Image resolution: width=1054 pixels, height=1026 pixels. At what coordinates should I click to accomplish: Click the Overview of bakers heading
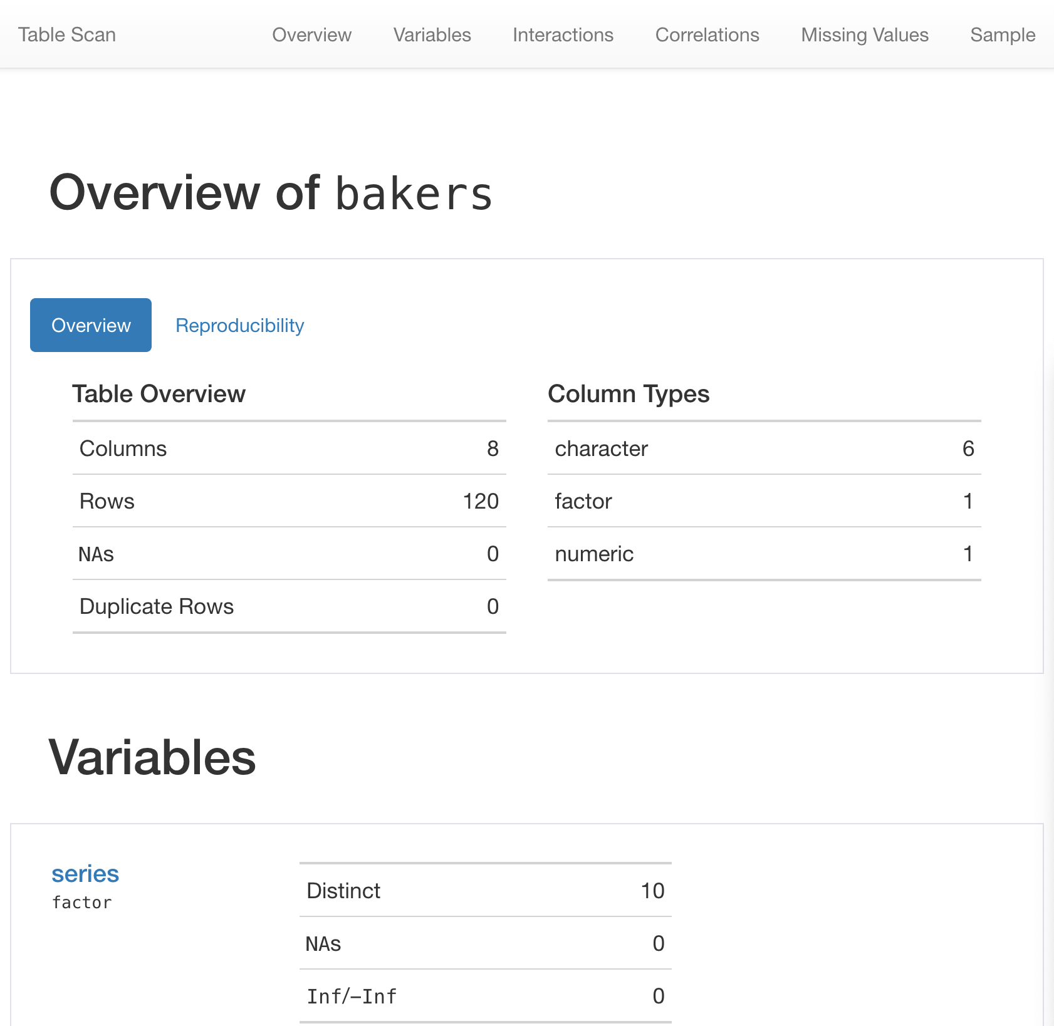pos(271,193)
